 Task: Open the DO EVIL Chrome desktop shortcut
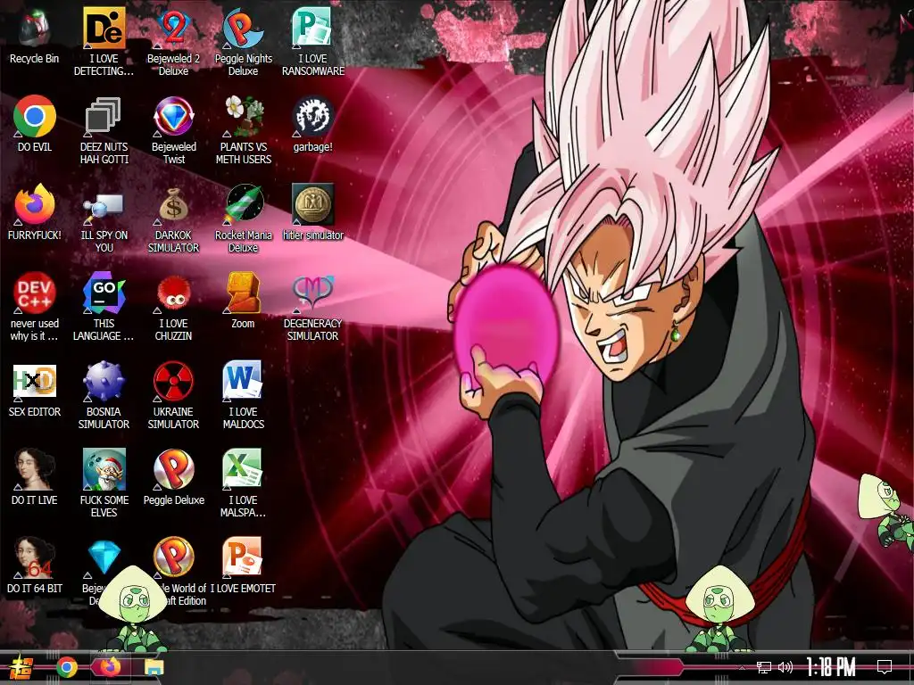pos(35,124)
